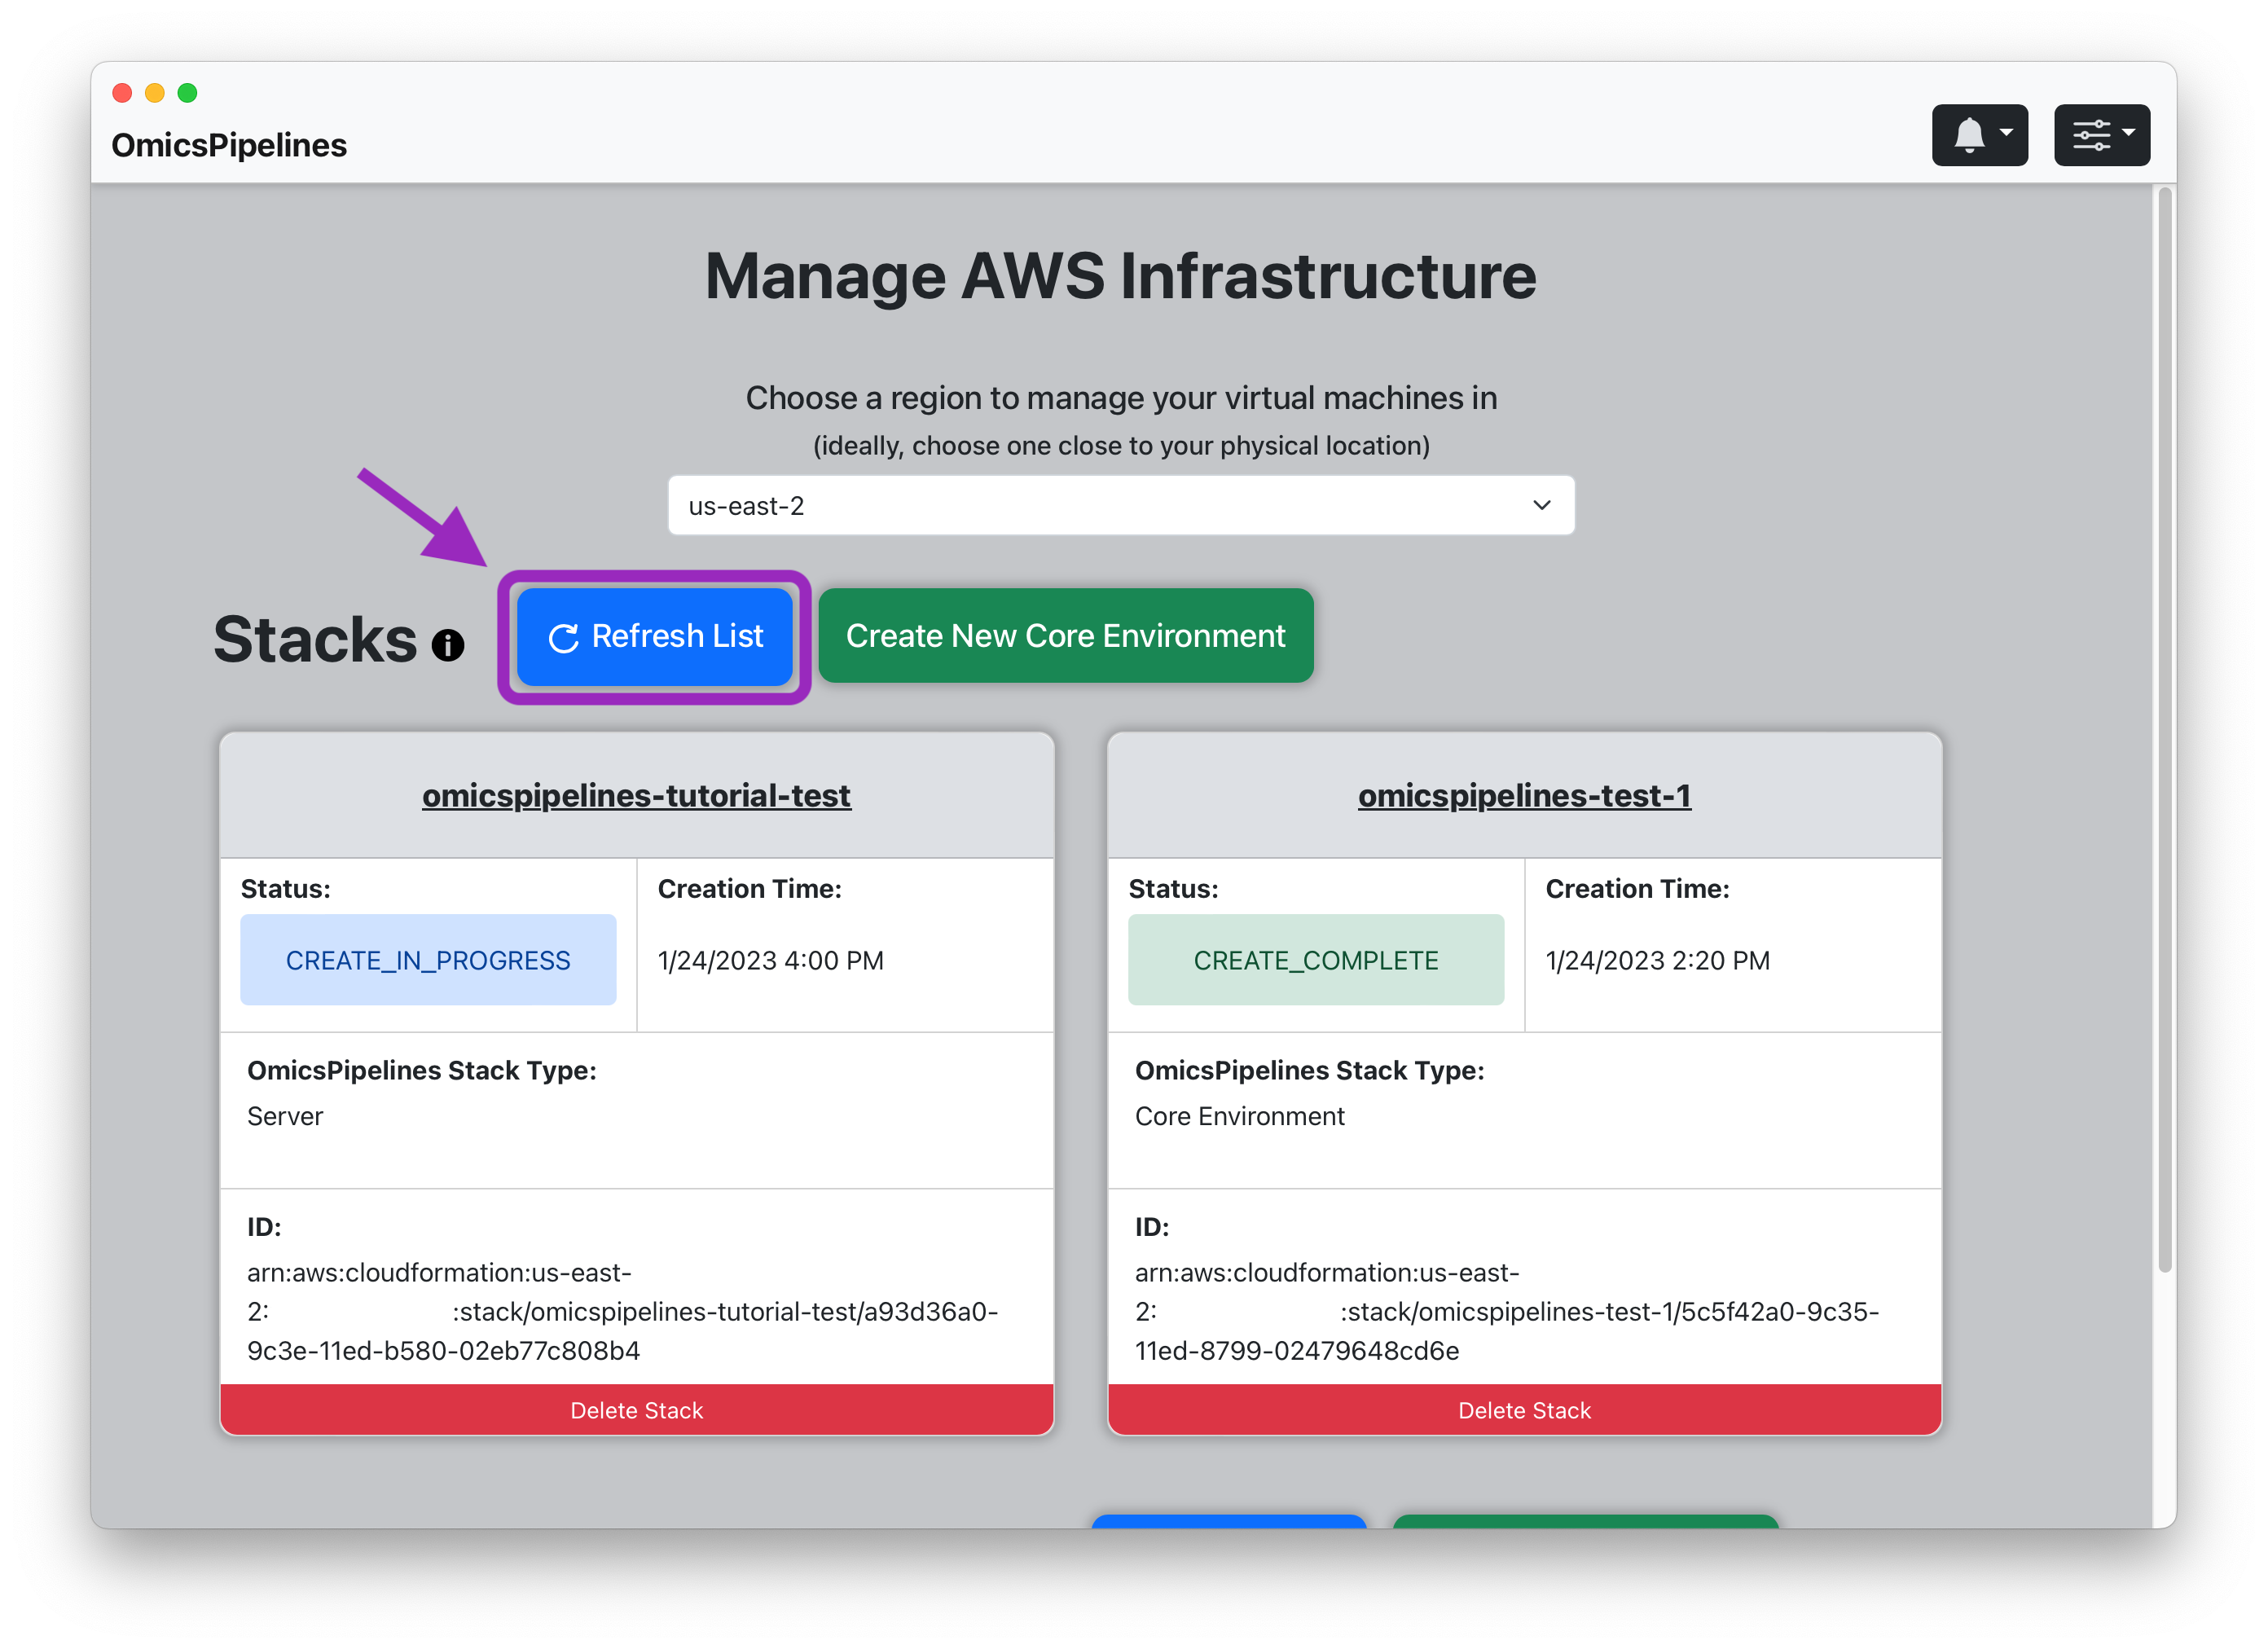Screen dimensions: 2268x1649
Task: Click the CREATE_COMPLETE status badge
Action: pyautogui.click(x=1316, y=960)
